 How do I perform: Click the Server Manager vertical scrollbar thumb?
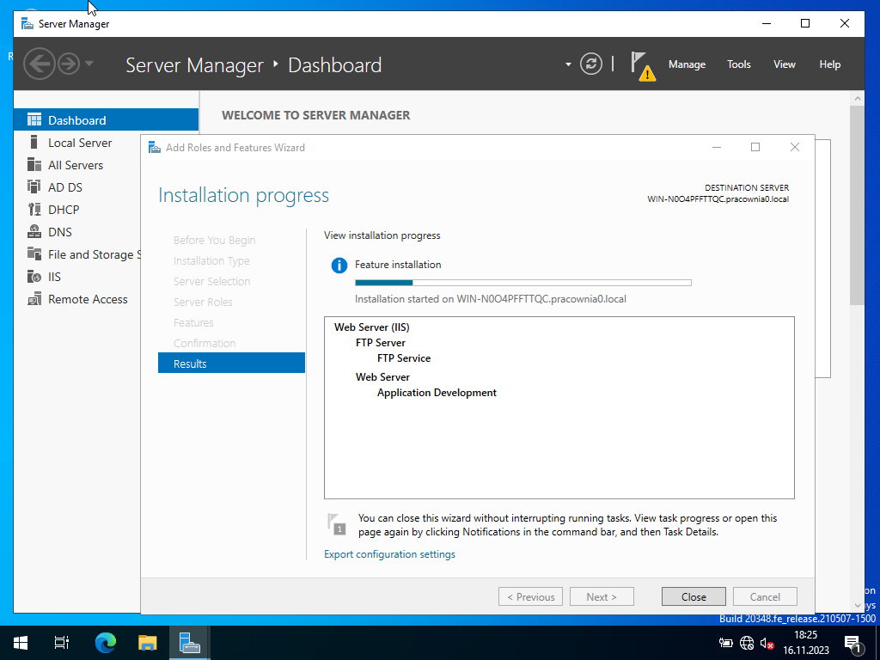(x=857, y=205)
